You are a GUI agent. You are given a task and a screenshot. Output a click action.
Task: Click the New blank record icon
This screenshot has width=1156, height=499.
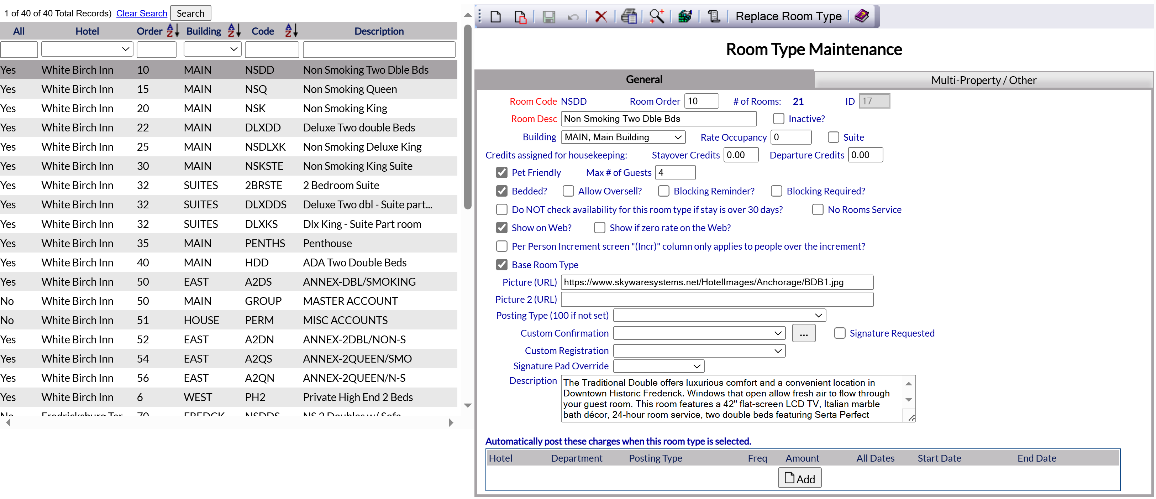pos(495,17)
